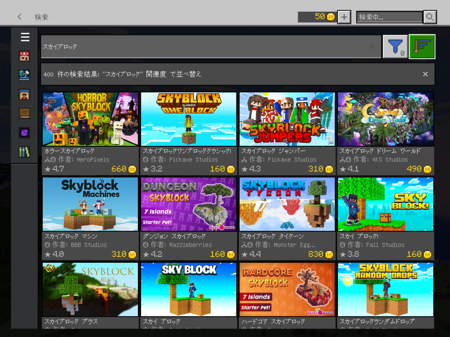Select the red pixel-face sidebar icon
450x337 pixels.
[x=24, y=56]
